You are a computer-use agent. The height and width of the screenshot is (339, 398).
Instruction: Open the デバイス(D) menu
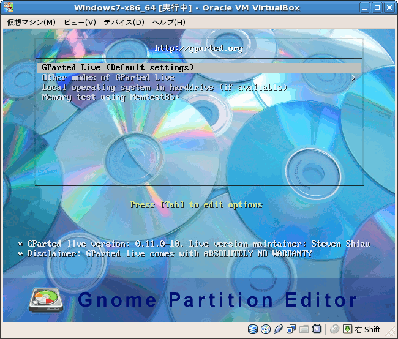(x=124, y=22)
